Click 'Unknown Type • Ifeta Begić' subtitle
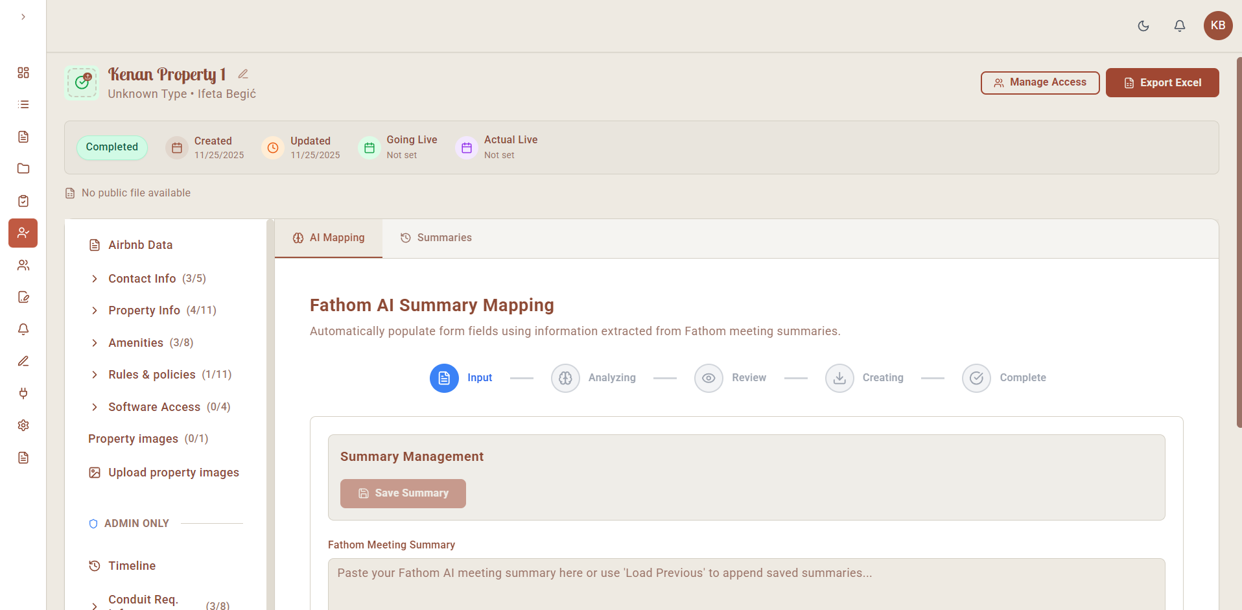The height and width of the screenshot is (610, 1242). tap(182, 94)
